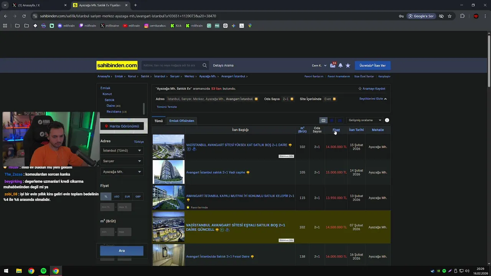
Task: Open the Cem K. account dropdown
Action: [x=319, y=66]
